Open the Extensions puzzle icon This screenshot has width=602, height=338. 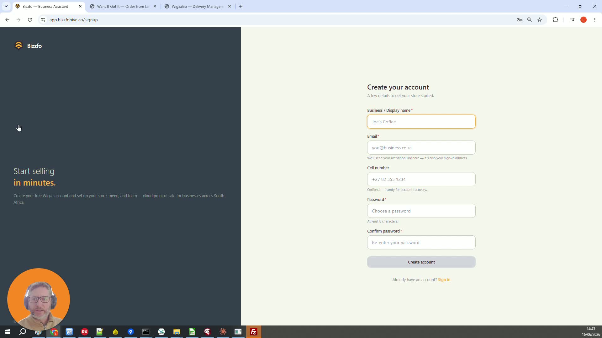pyautogui.click(x=555, y=20)
